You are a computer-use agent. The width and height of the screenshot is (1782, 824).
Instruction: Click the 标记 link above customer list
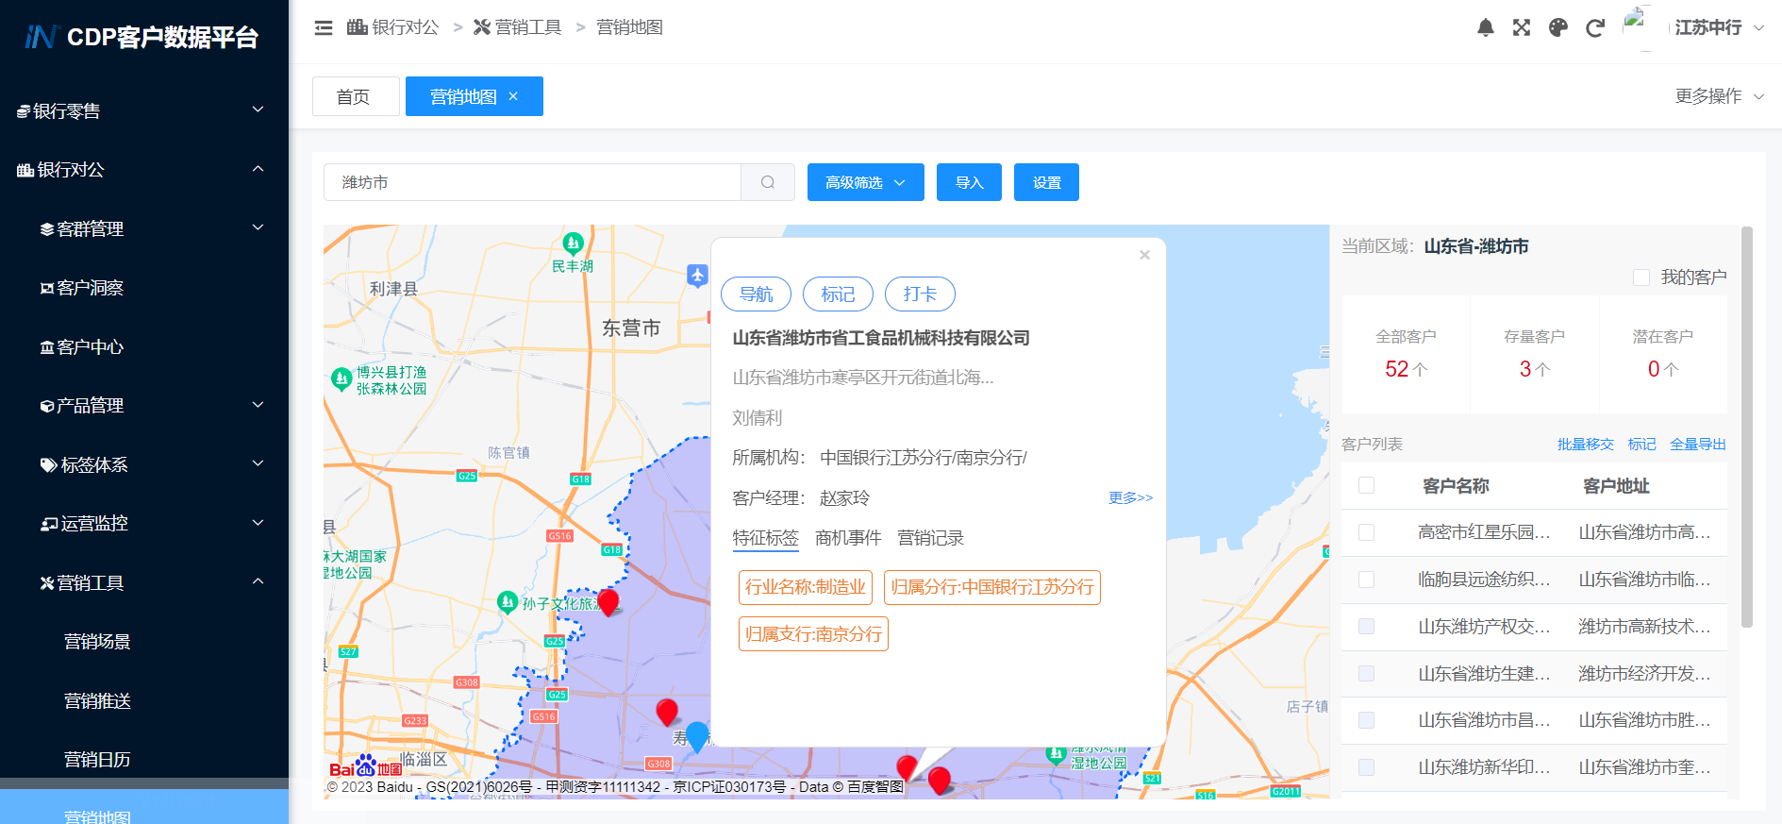click(x=1641, y=444)
